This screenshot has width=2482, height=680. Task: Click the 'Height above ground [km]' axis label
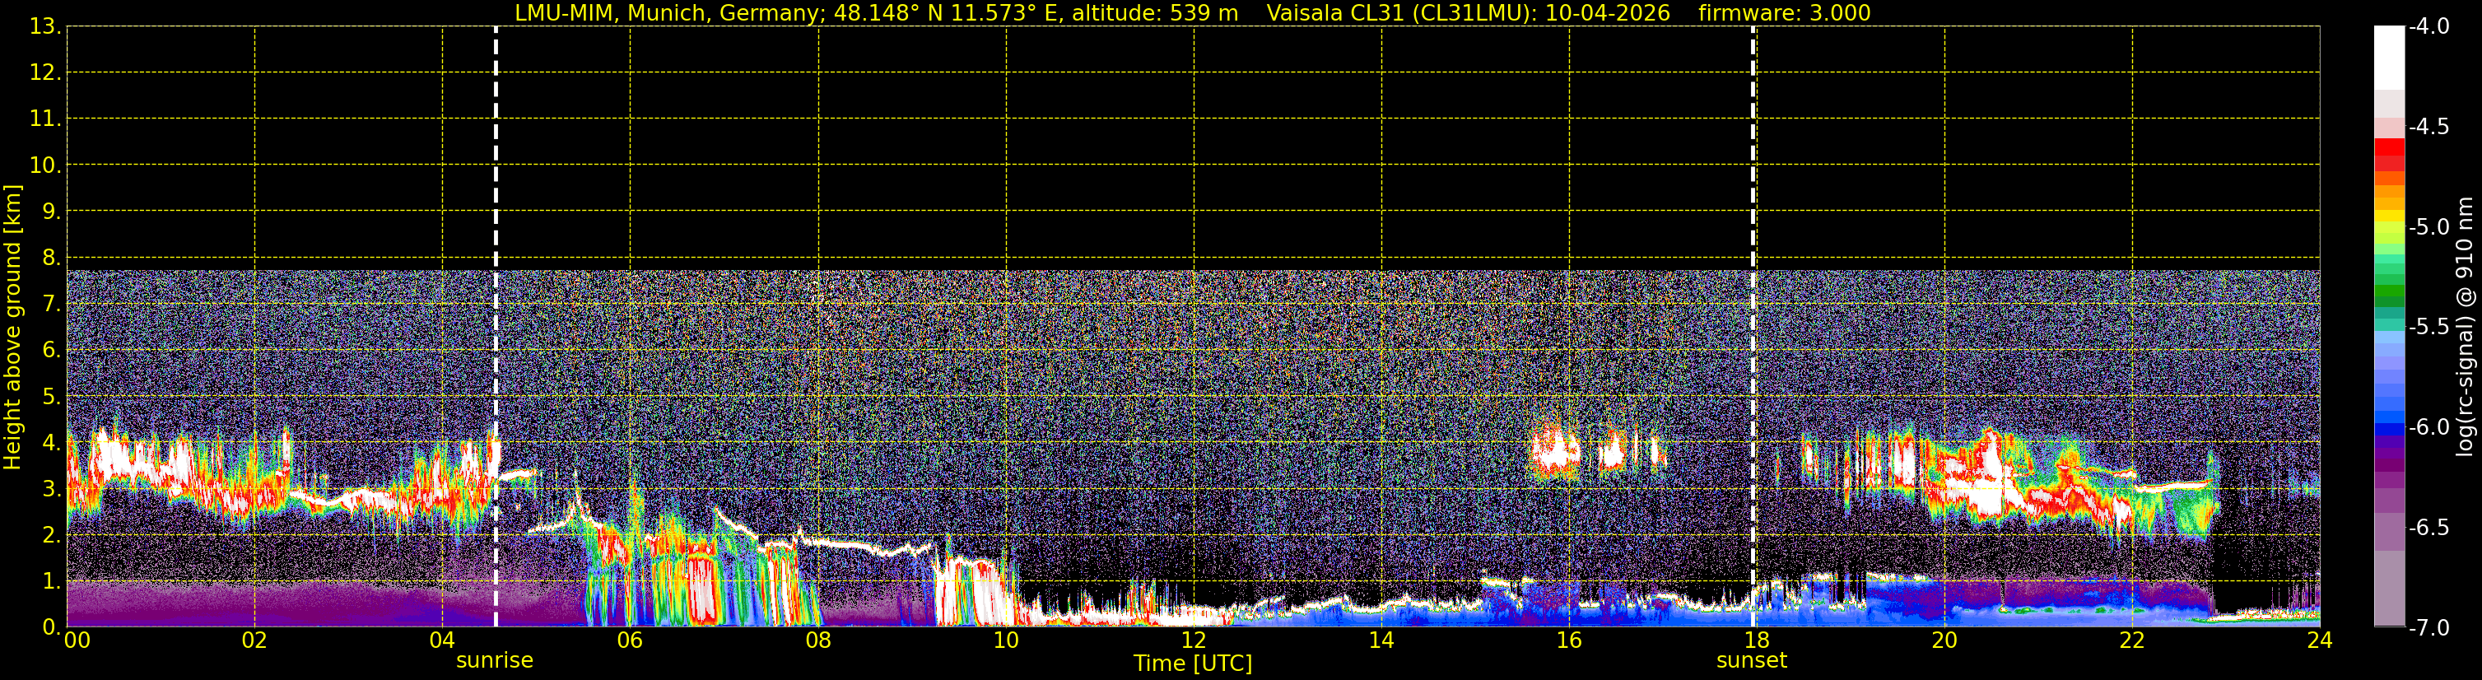(x=12, y=328)
